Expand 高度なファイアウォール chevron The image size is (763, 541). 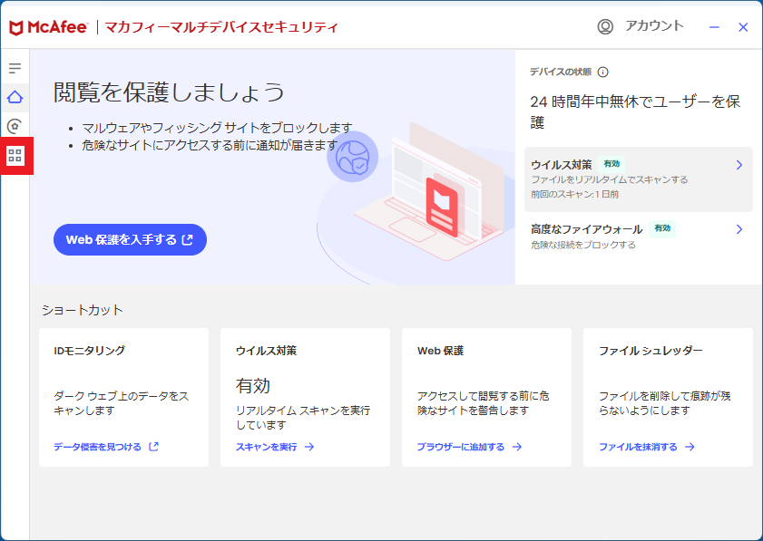tap(739, 229)
